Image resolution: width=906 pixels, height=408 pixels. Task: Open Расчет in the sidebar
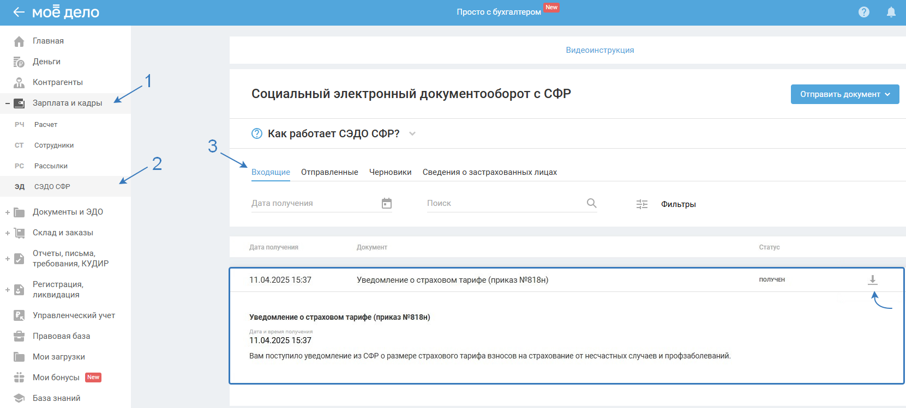(46, 125)
